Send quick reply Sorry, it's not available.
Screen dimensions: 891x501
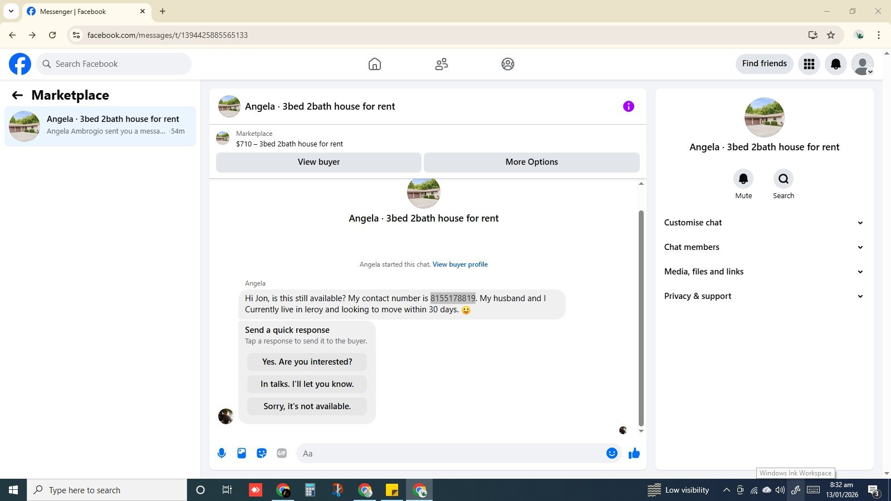(307, 406)
